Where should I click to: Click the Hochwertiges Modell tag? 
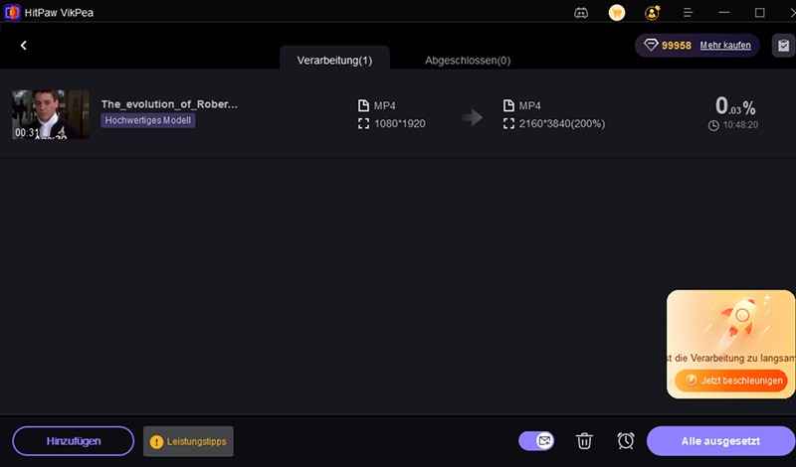(147, 120)
